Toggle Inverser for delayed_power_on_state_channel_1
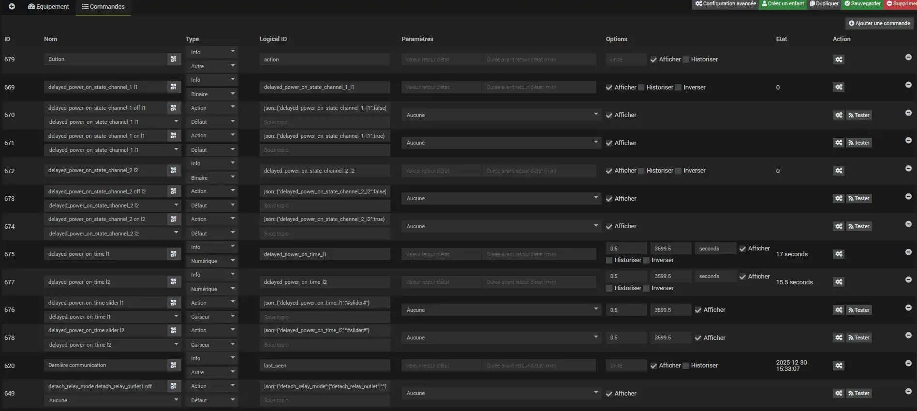The image size is (917, 411). [678, 88]
